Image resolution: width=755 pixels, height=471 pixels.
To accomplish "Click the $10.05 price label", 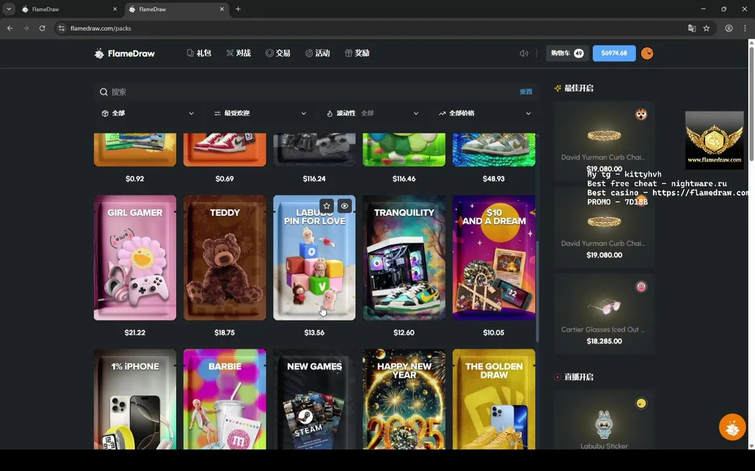I will (493, 333).
